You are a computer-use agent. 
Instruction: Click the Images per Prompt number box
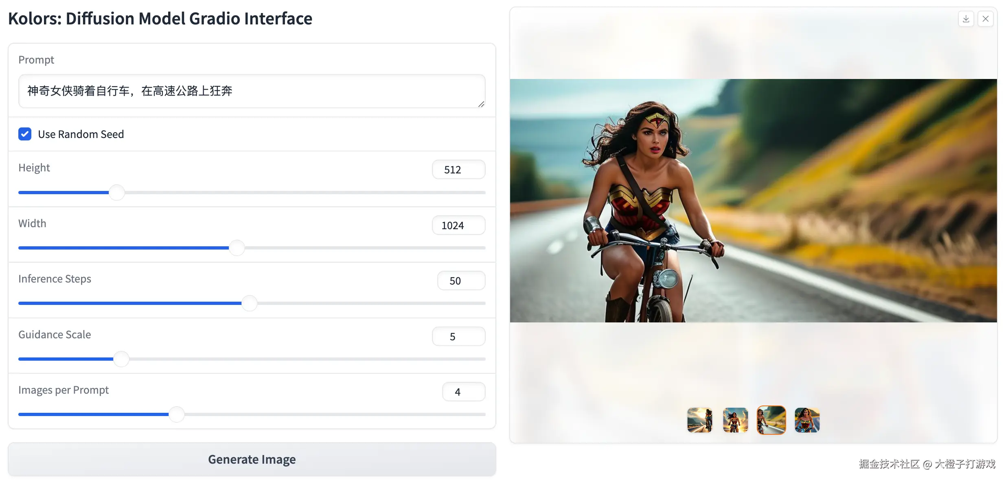tap(463, 392)
